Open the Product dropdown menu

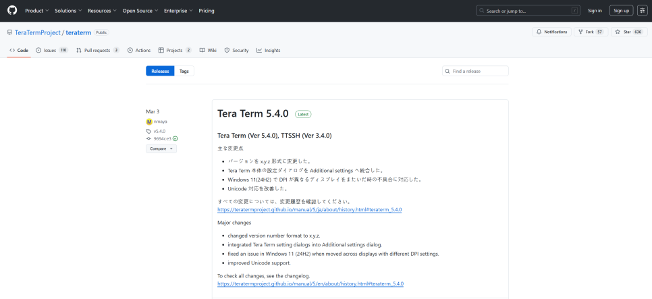tap(37, 11)
